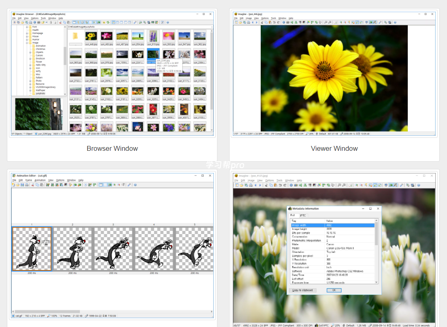Click Paste icon in Animation Editor toolbar
Image resolution: width=447 pixels, height=327 pixels.
[x=42, y=185]
